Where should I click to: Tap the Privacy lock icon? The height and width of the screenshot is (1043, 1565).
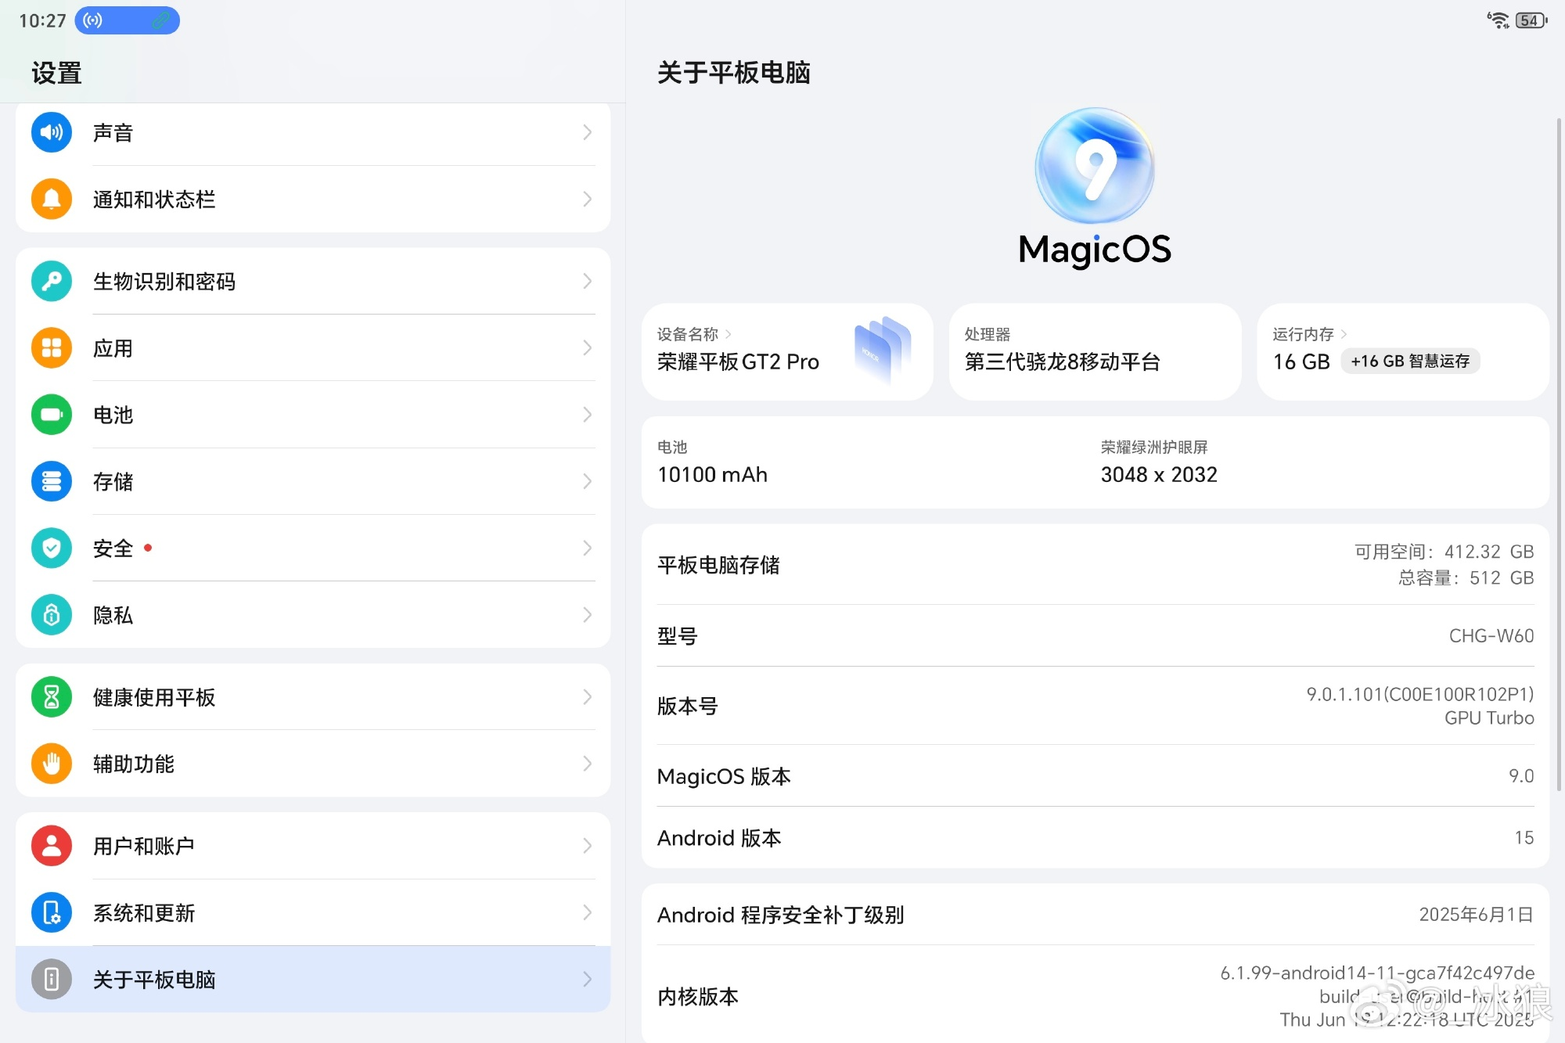52,615
